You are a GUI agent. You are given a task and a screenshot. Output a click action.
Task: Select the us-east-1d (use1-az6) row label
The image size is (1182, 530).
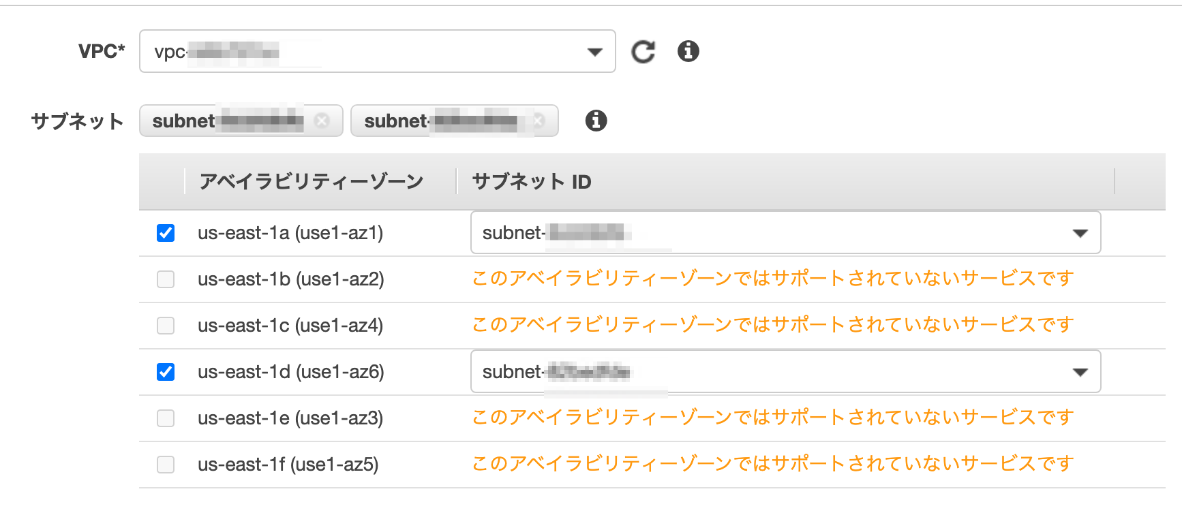pyautogui.click(x=291, y=372)
